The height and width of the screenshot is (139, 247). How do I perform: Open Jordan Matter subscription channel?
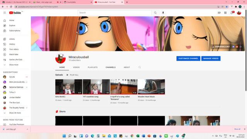pos(14,98)
